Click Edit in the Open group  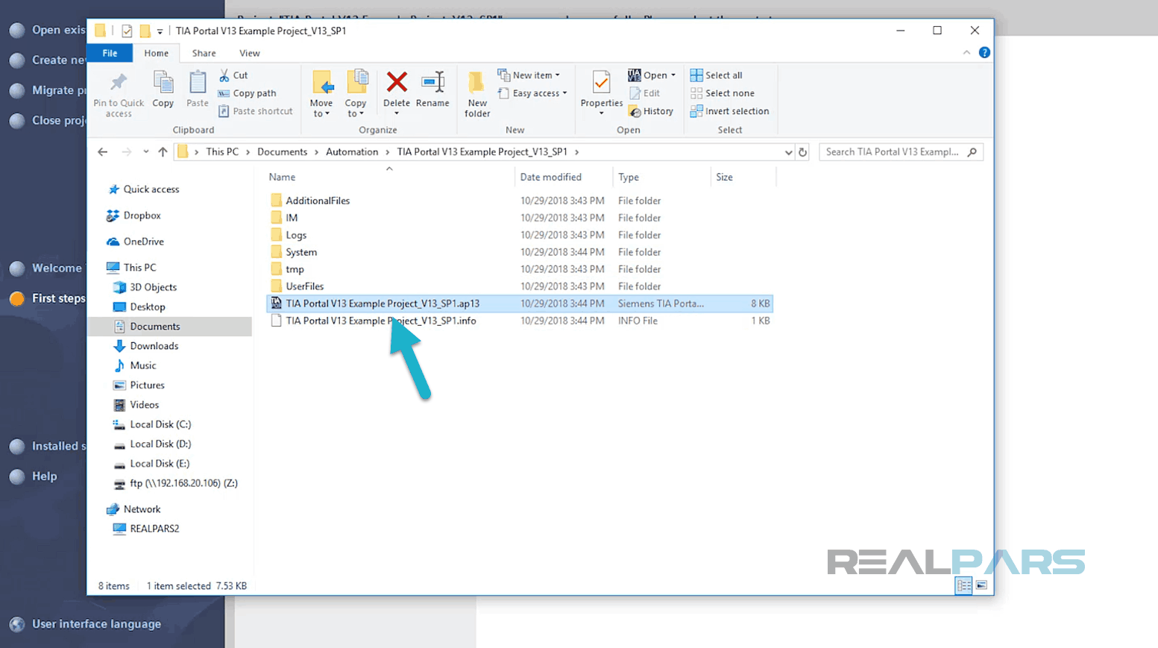click(x=645, y=93)
